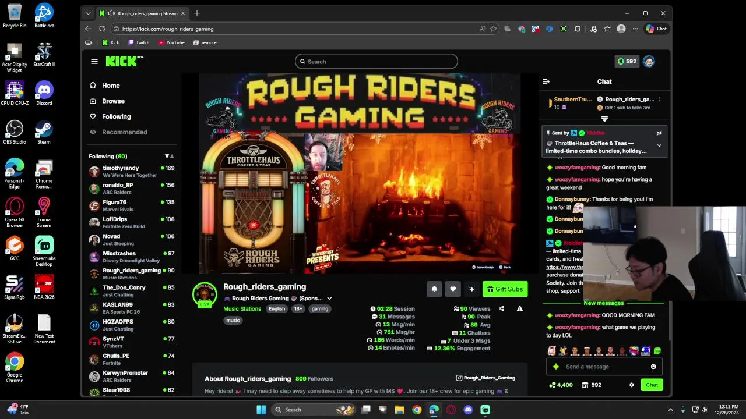This screenshot has width=746, height=419.
Task: Open File Explorer from the taskbar
Action: tap(400, 410)
